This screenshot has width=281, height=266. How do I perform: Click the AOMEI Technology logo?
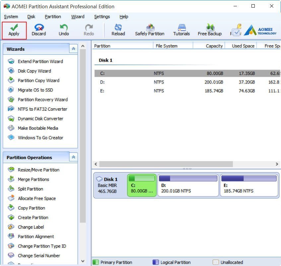click(x=260, y=30)
